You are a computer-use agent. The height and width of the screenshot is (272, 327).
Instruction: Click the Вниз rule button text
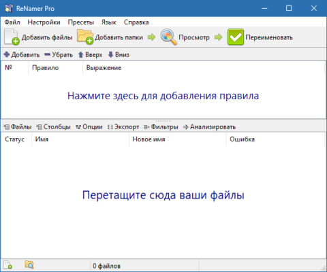(122, 54)
